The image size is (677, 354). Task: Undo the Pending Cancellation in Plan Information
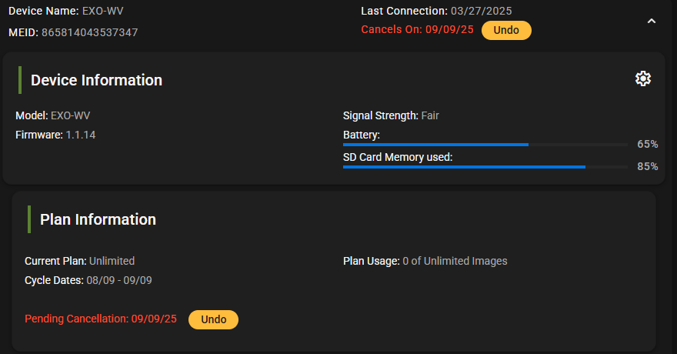click(x=213, y=319)
